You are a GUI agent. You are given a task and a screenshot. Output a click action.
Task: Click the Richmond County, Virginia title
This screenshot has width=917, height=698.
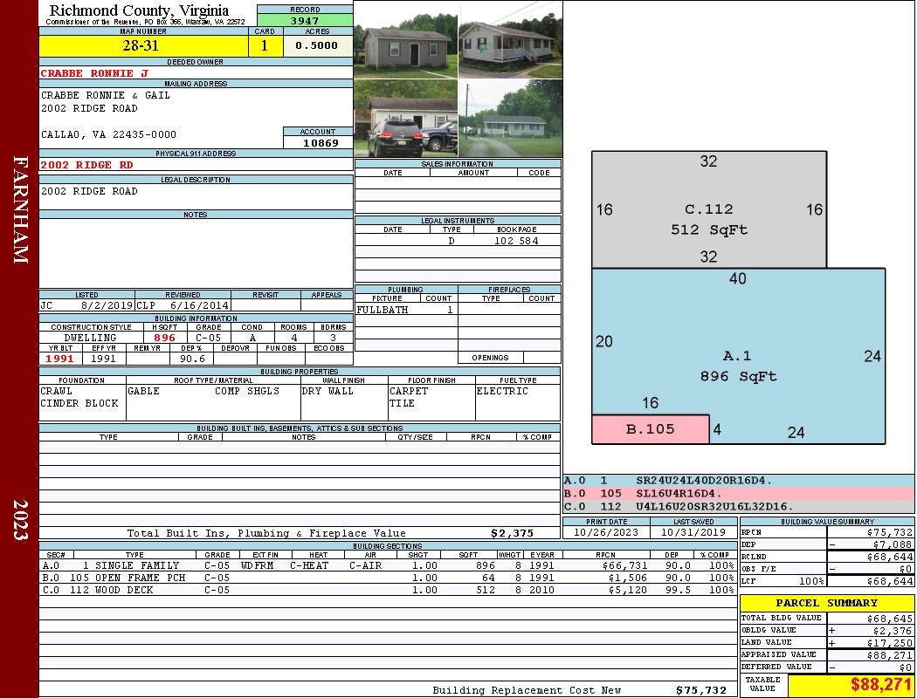[x=139, y=10]
